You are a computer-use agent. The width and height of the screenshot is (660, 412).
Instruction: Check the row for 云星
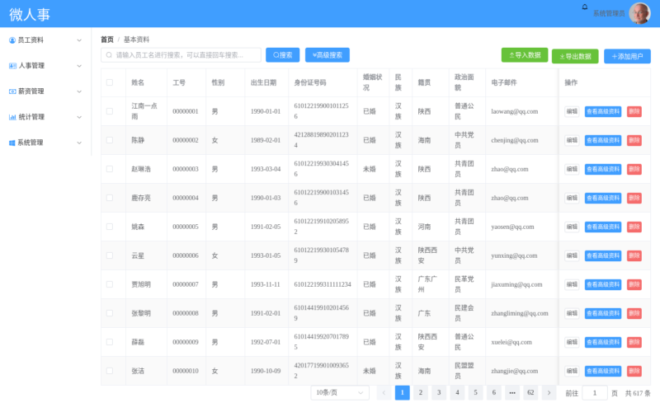coord(110,255)
